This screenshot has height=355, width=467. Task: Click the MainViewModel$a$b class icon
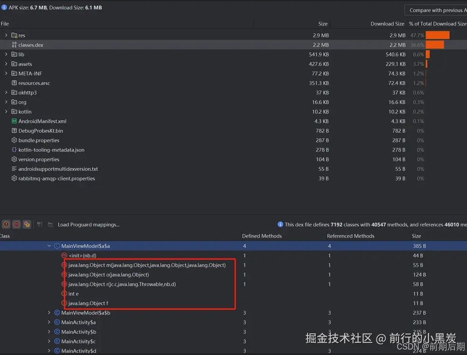click(x=57, y=313)
